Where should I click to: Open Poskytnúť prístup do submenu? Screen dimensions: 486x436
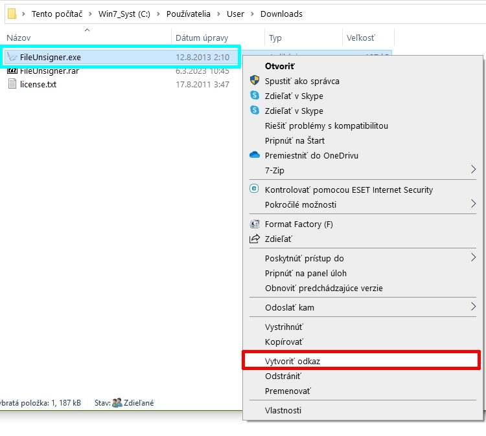473,258
